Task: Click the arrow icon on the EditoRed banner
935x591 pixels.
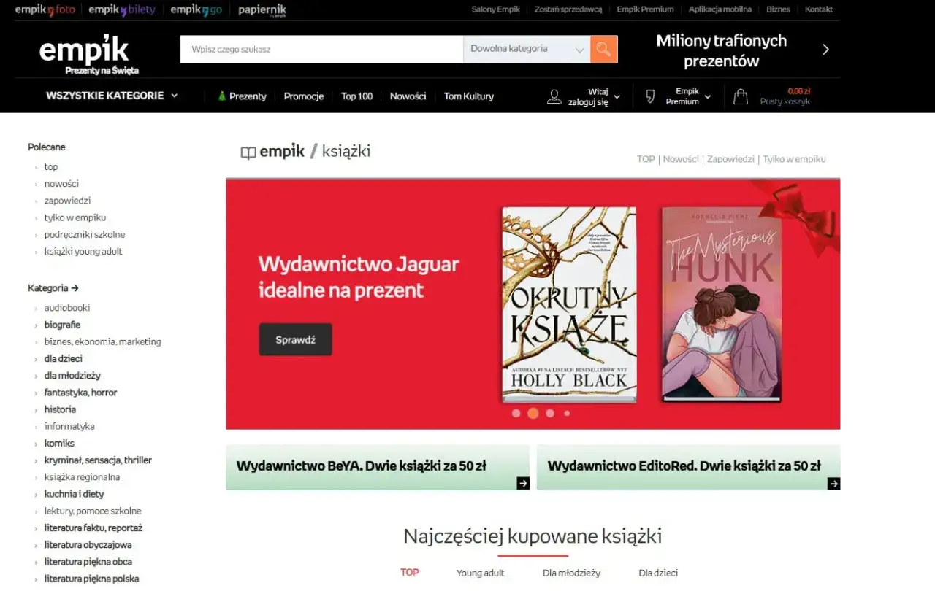Action: pyautogui.click(x=833, y=483)
